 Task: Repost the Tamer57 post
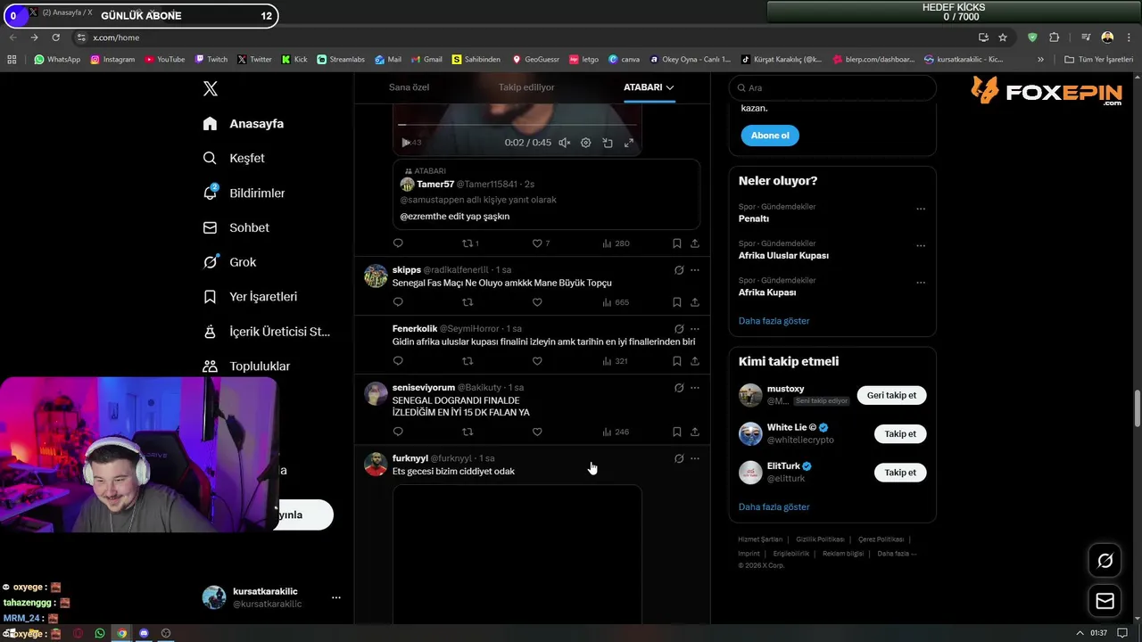pyautogui.click(x=468, y=243)
